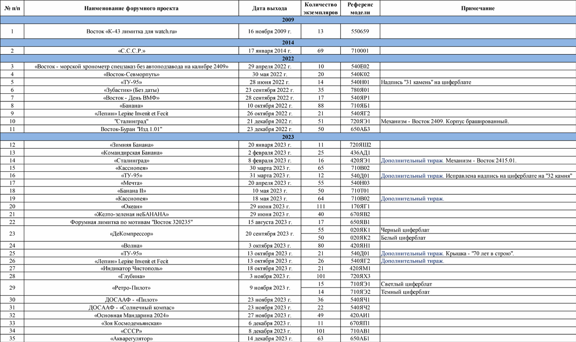This screenshot has width=576, height=342.
Task: Click the date '17 января 2014 г.'
Action: (270, 50)
